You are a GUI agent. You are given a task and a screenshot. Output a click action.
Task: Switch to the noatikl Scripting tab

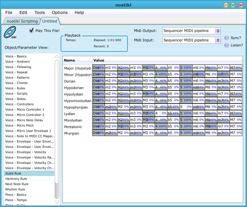click(22, 21)
